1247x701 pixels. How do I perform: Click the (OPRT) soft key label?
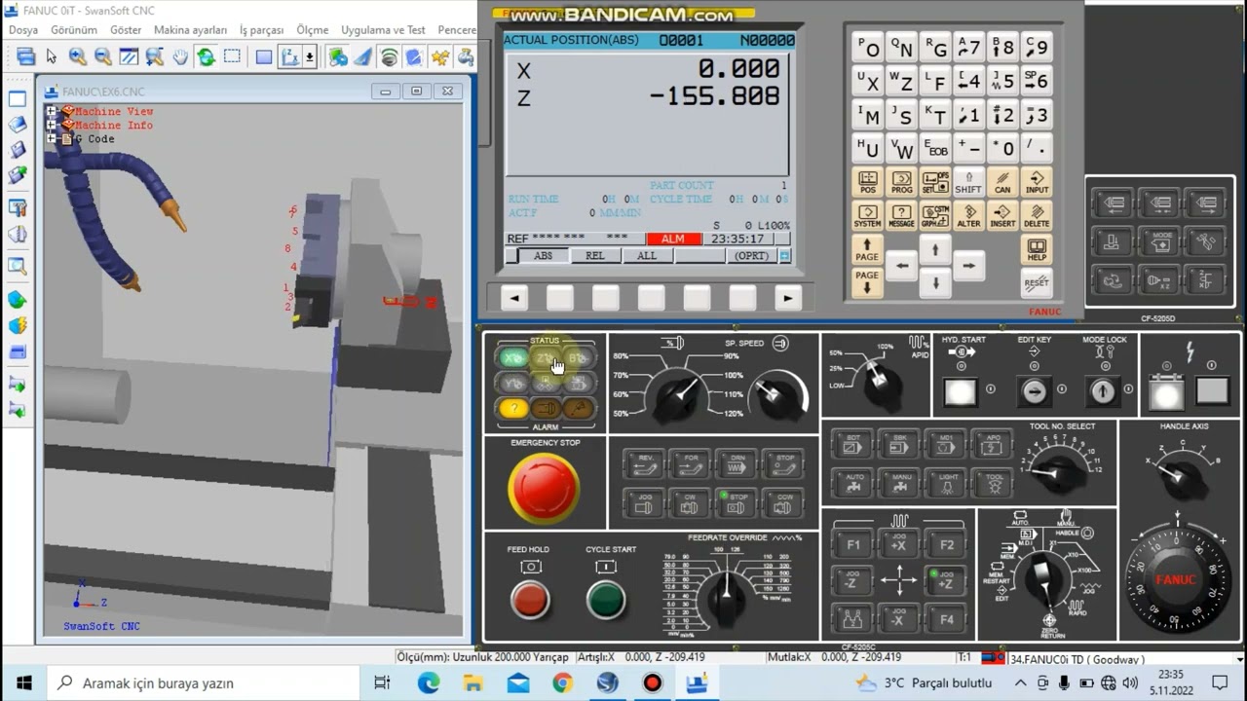click(x=751, y=256)
